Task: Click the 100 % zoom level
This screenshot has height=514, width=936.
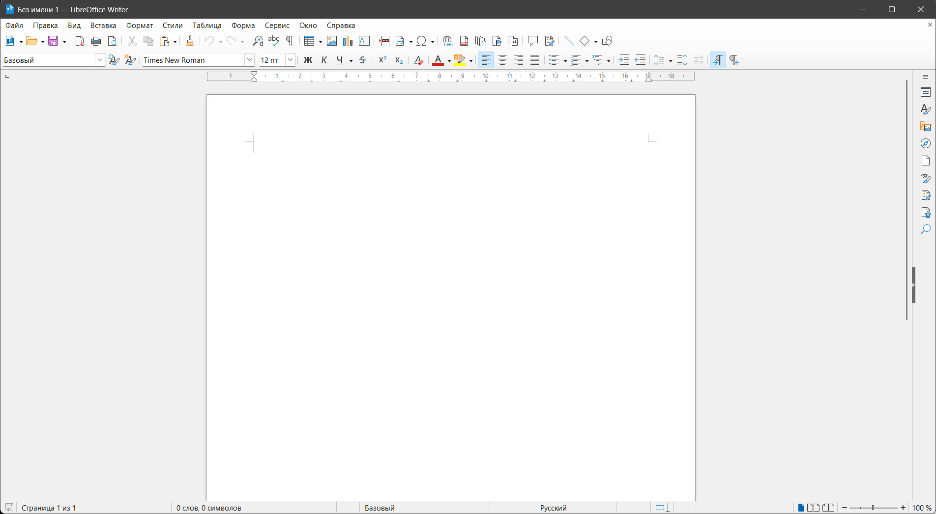Action: [922, 508]
